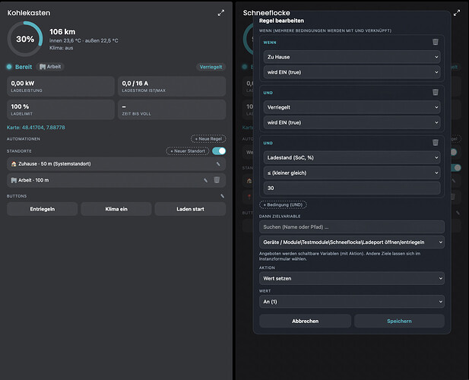Click the target variable search field
This screenshot has height=380, width=469.
[352, 227]
